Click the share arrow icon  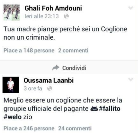[56, 68]
